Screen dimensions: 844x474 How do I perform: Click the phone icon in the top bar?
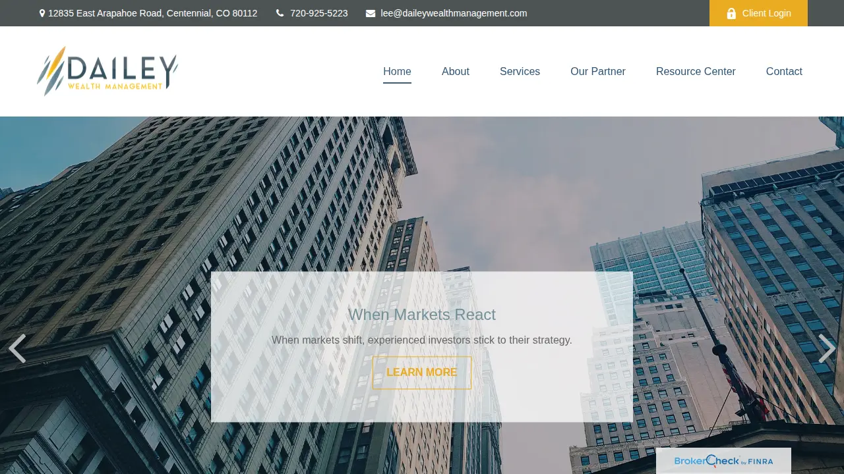pos(280,13)
